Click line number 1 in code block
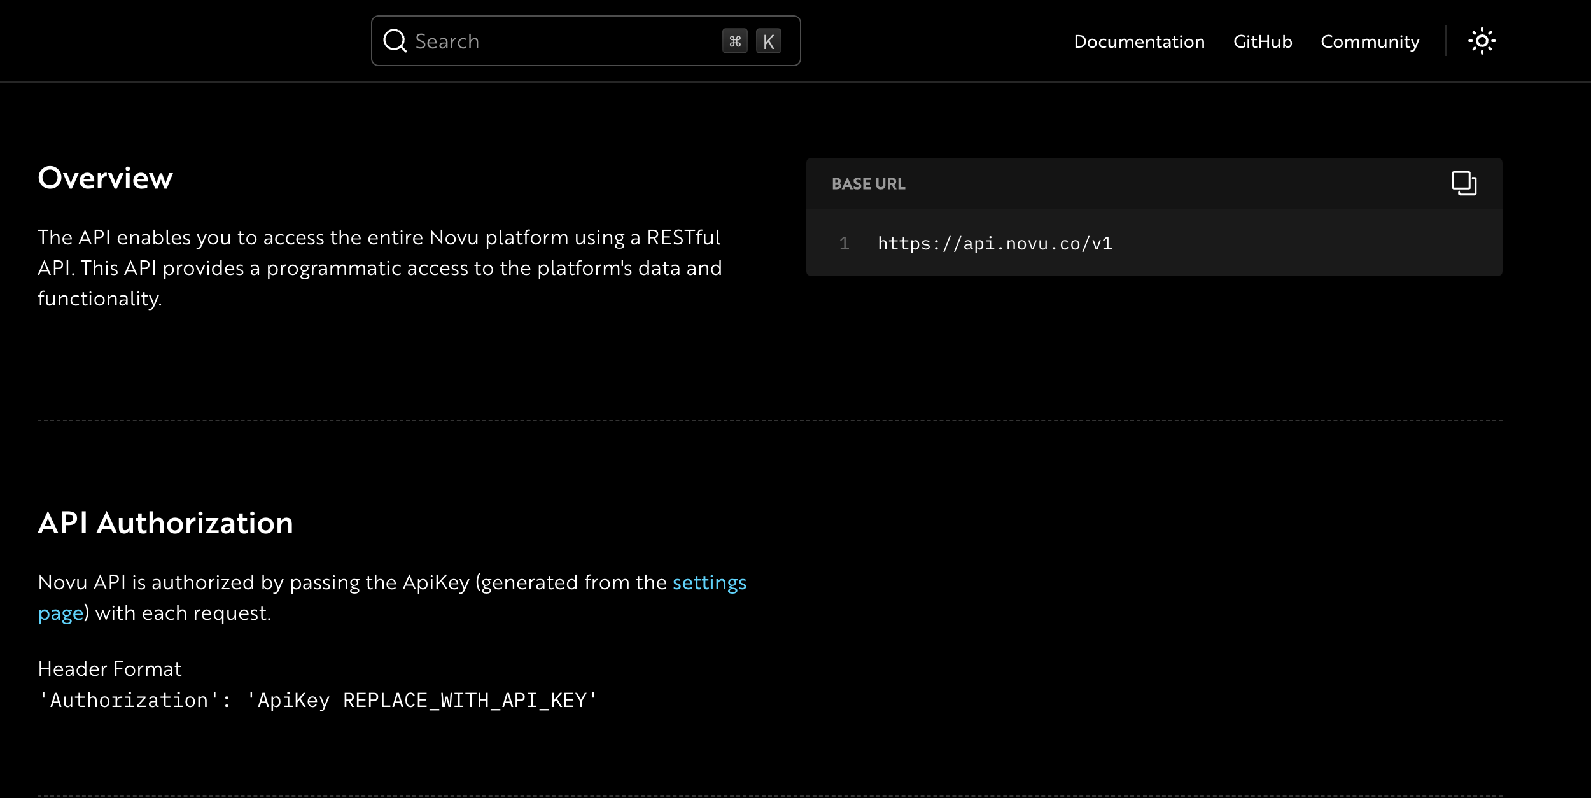The width and height of the screenshot is (1591, 798). [844, 244]
